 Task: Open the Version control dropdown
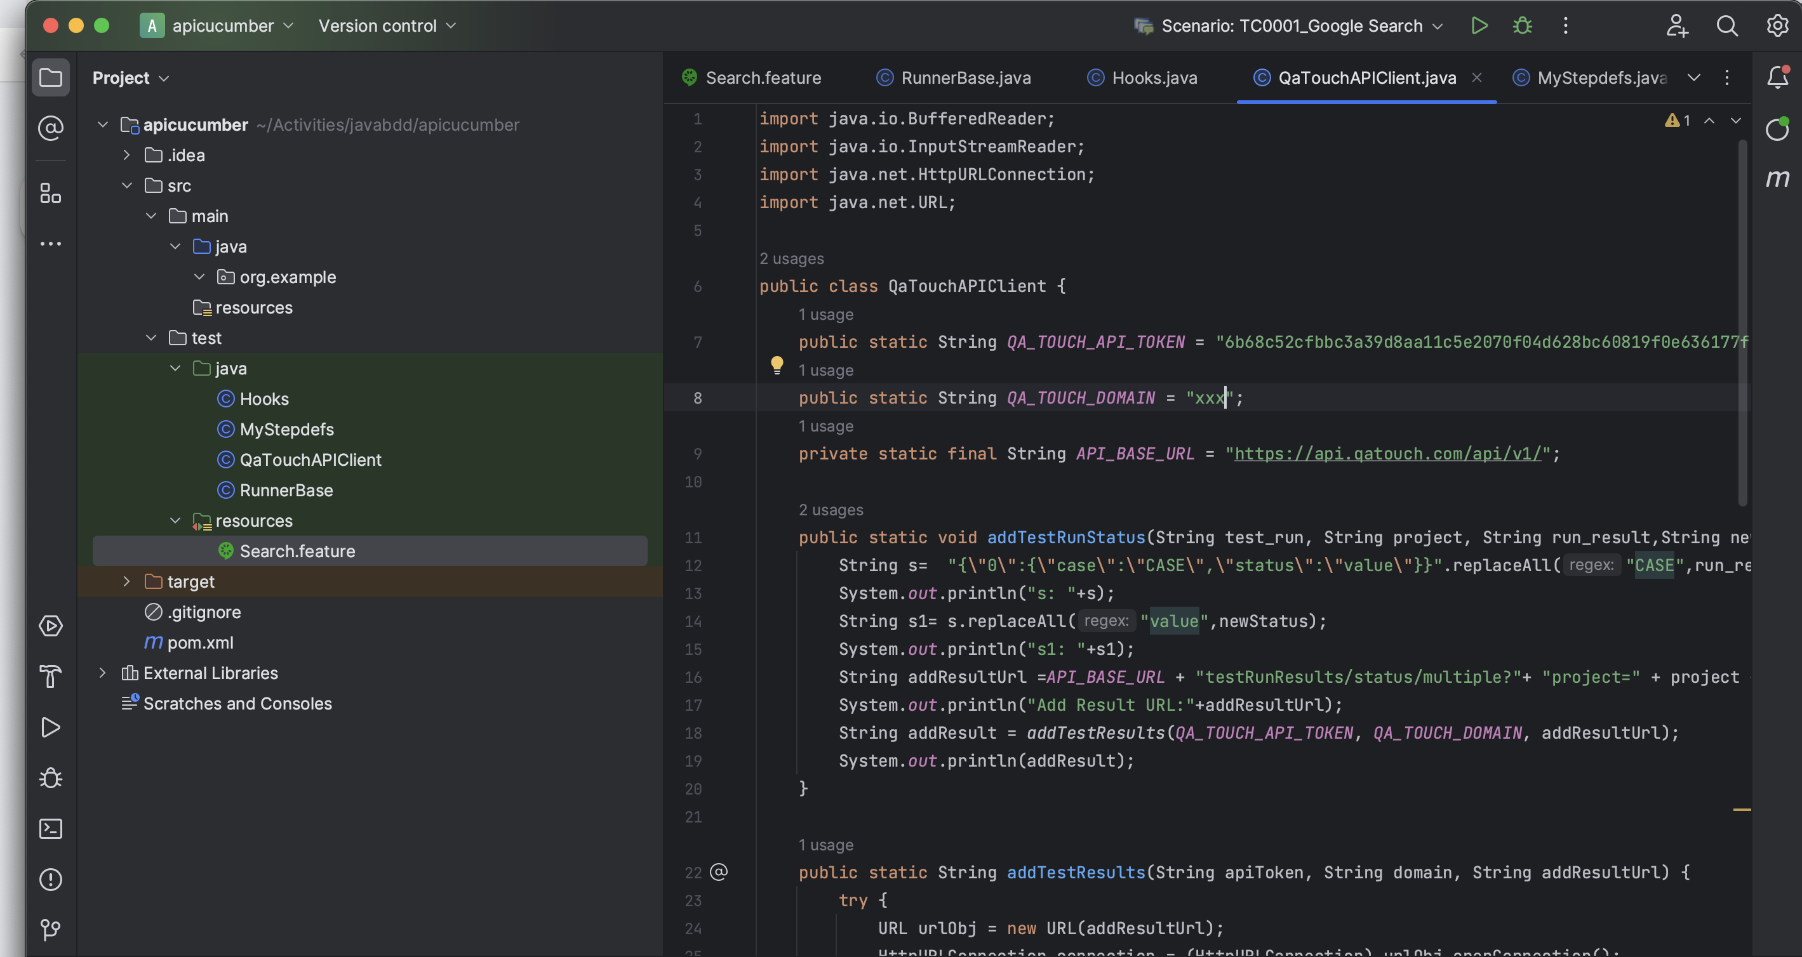pos(387,26)
